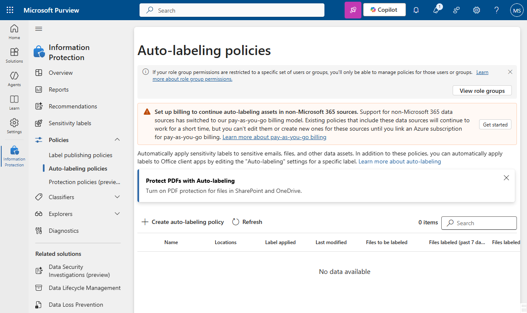Open the Home icon in the left rail
Image resolution: width=527 pixels, height=313 pixels.
tap(14, 32)
